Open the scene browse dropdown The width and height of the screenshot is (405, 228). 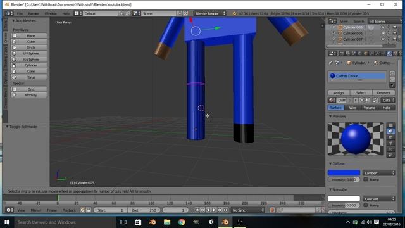[x=137, y=13]
